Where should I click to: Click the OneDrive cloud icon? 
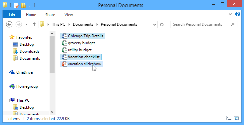click(x=12, y=72)
